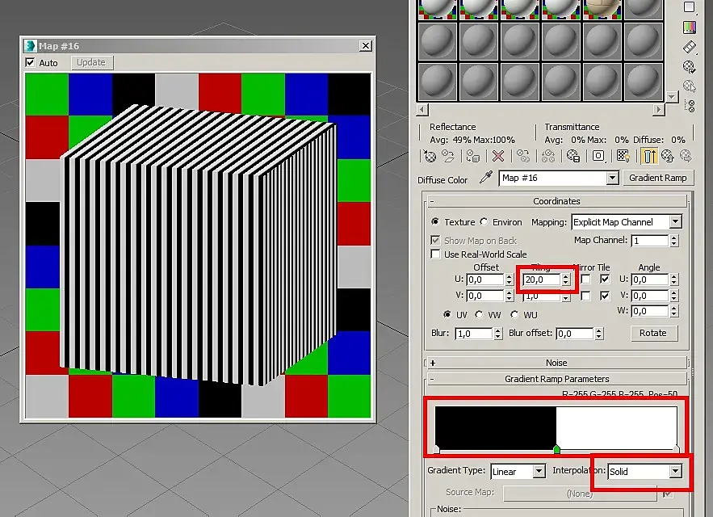
Task: Click the Rotate button
Action: point(653,333)
